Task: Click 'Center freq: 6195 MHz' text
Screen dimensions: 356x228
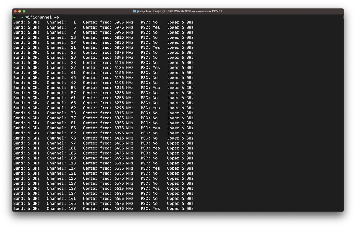Action: pos(108,83)
